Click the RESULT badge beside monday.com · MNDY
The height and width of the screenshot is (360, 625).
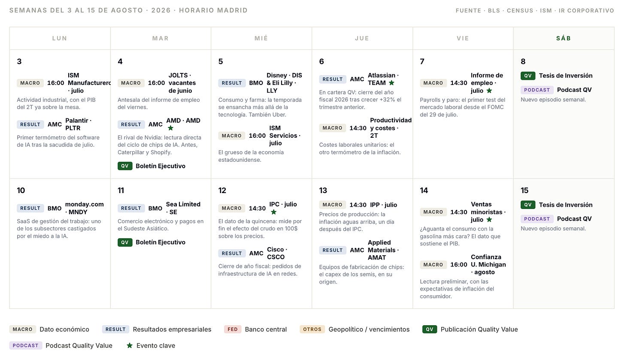click(x=30, y=208)
